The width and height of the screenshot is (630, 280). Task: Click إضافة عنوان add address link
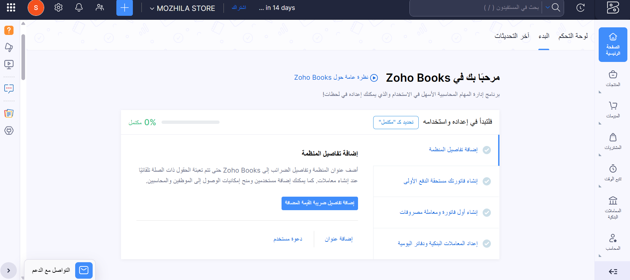click(339, 239)
